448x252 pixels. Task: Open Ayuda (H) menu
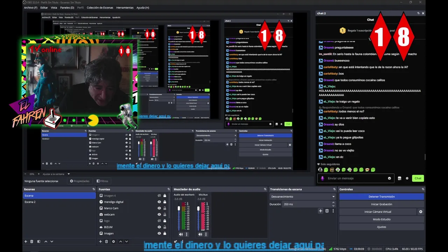click(x=143, y=8)
